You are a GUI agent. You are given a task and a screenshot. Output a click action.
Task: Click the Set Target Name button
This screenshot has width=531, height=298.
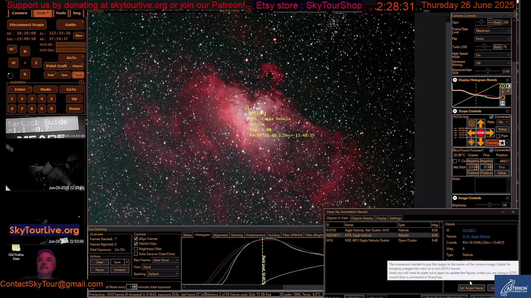point(471,288)
